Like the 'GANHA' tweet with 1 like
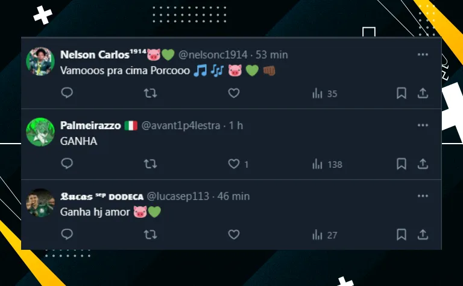Viewport: 463px width, 286px height. (238, 164)
